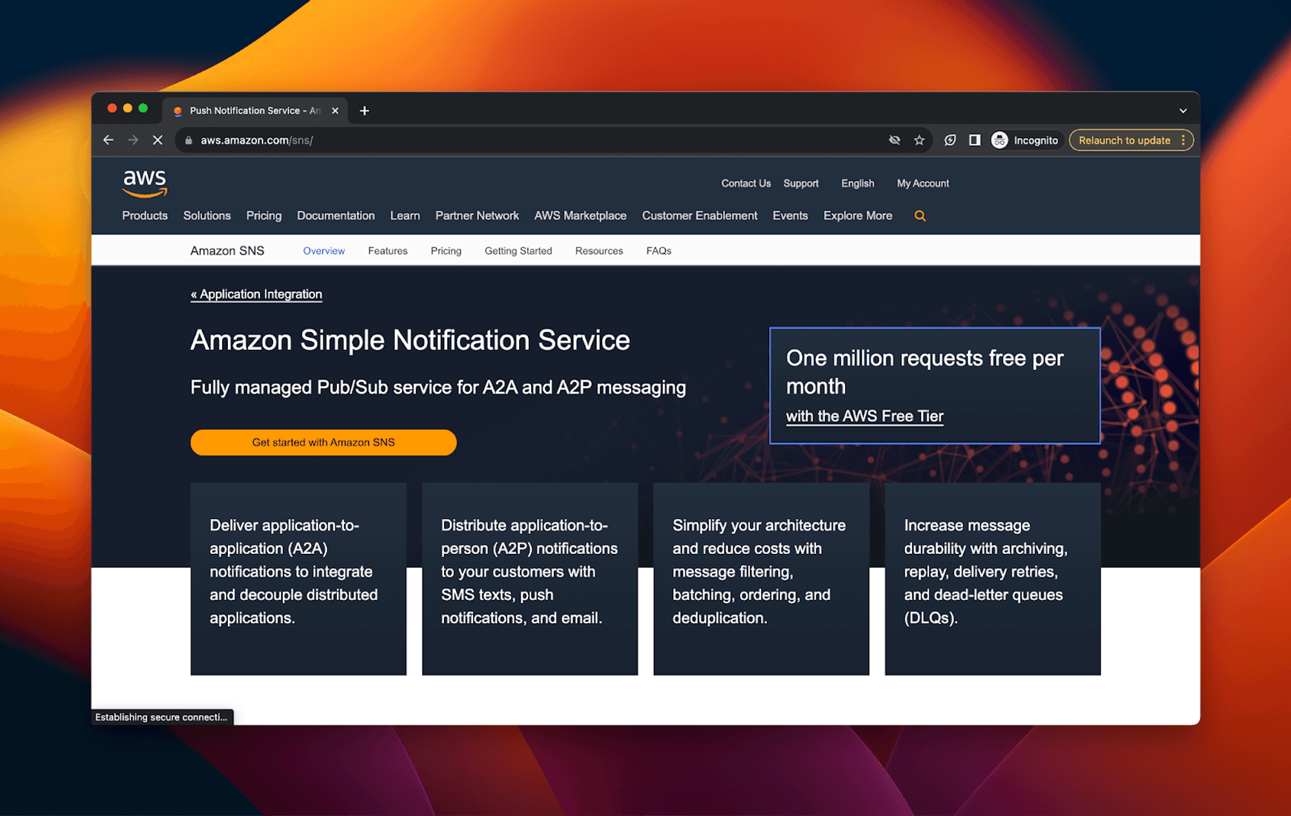Click the Contact Us link
The image size is (1291, 816).
746,183
